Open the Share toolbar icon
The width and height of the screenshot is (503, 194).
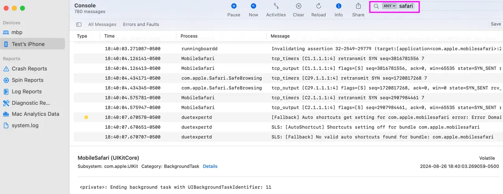click(358, 6)
